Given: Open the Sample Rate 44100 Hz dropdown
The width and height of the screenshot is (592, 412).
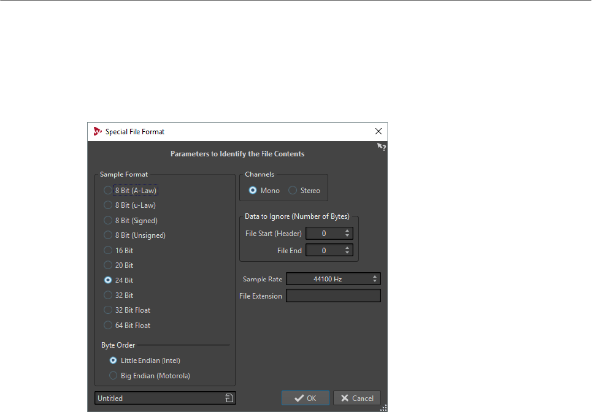Looking at the screenshot, I should point(333,279).
